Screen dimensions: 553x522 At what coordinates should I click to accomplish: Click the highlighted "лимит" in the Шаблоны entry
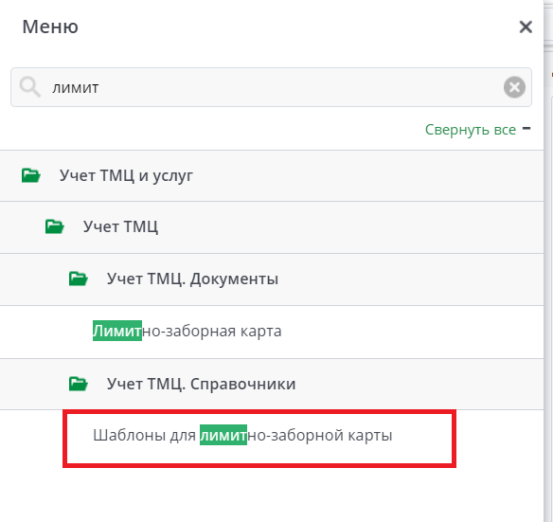223,435
